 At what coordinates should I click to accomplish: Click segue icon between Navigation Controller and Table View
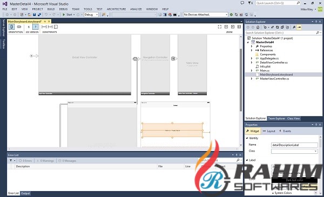(x=173, y=59)
